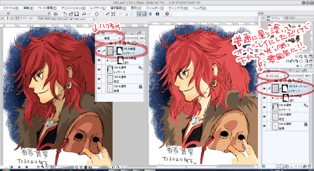Hide 背景 layer in left layer panel
Image resolution: width=314 pixels, height=171 pixels.
pyautogui.click(x=99, y=88)
